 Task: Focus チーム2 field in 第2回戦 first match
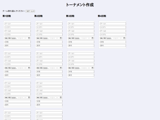[49, 31]
